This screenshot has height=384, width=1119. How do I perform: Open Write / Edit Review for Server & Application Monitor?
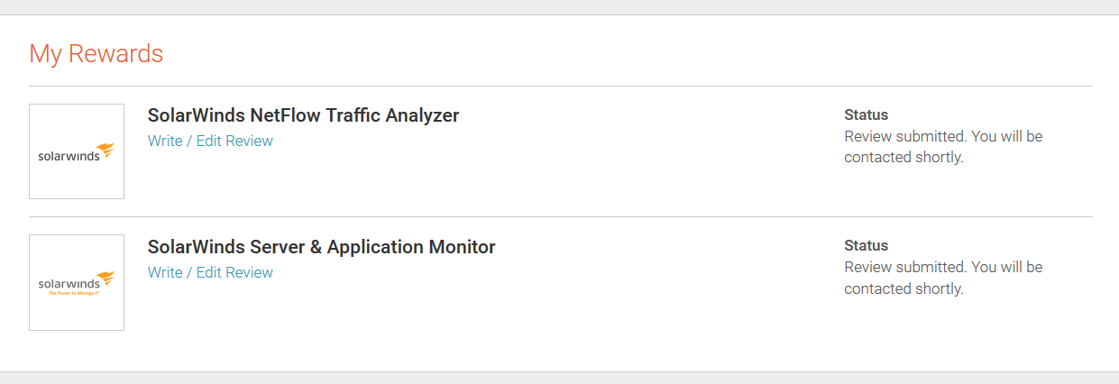[210, 272]
